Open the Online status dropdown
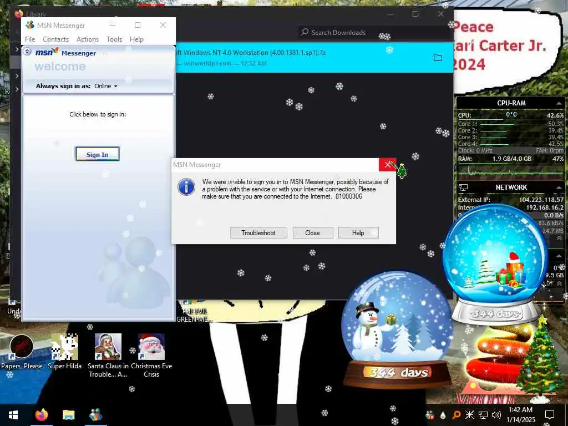The width and height of the screenshot is (568, 426). coord(106,86)
